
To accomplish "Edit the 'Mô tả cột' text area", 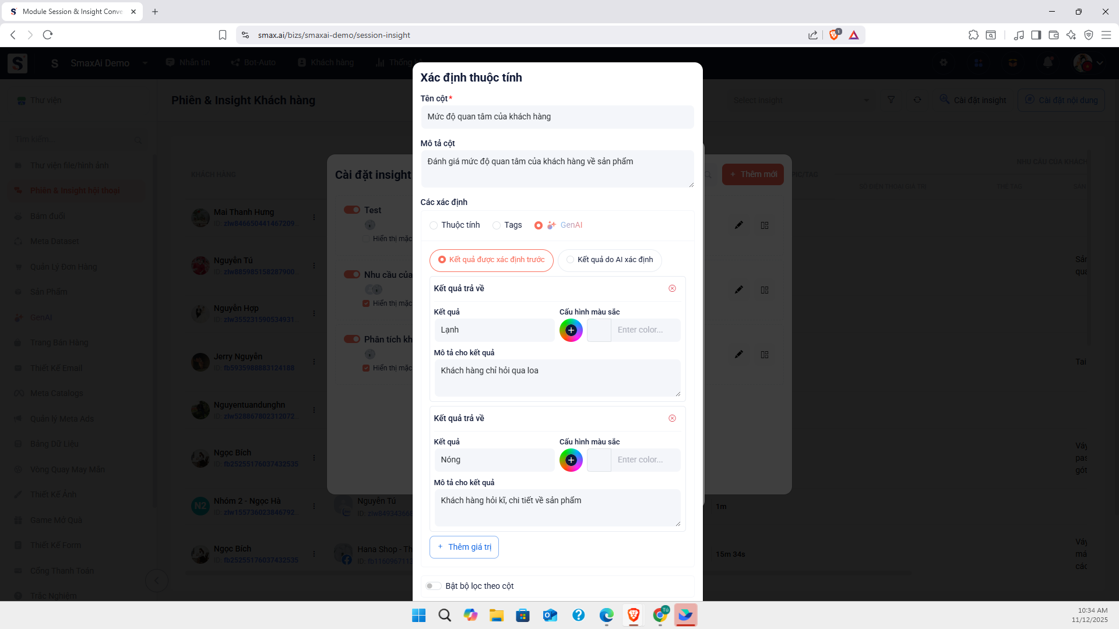I will point(557,168).
